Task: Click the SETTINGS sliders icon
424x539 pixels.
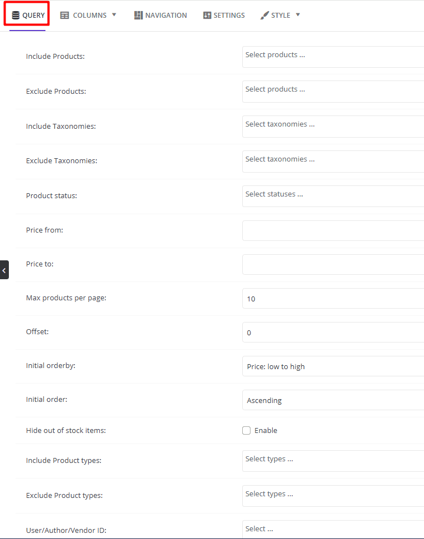Action: [x=207, y=15]
